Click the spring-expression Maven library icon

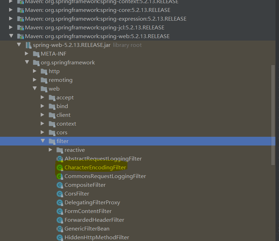tap(20, 19)
